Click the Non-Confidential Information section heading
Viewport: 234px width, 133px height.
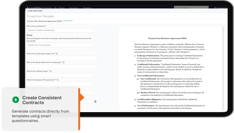click(151, 76)
